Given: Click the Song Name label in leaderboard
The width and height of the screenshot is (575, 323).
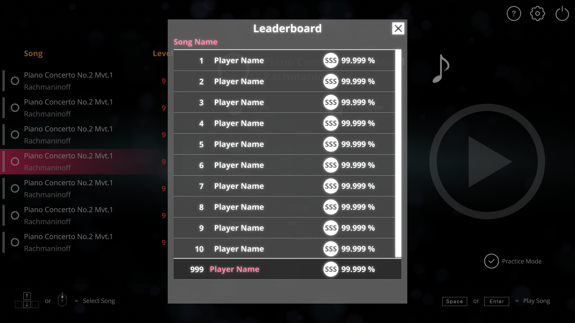Looking at the screenshot, I should pos(196,41).
